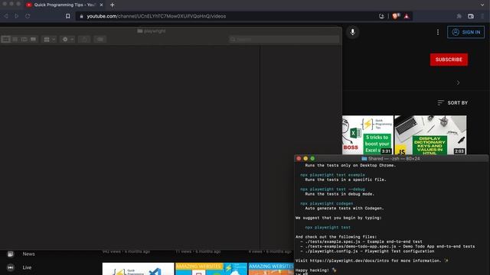Switch Finder to gallery view
Image resolution: width=490 pixels, height=275 pixels.
click(33, 39)
